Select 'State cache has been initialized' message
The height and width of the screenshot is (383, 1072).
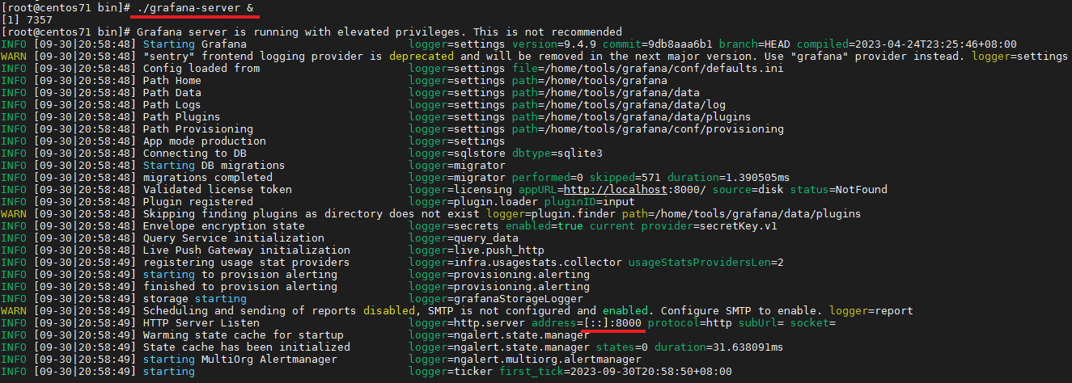tap(246, 347)
